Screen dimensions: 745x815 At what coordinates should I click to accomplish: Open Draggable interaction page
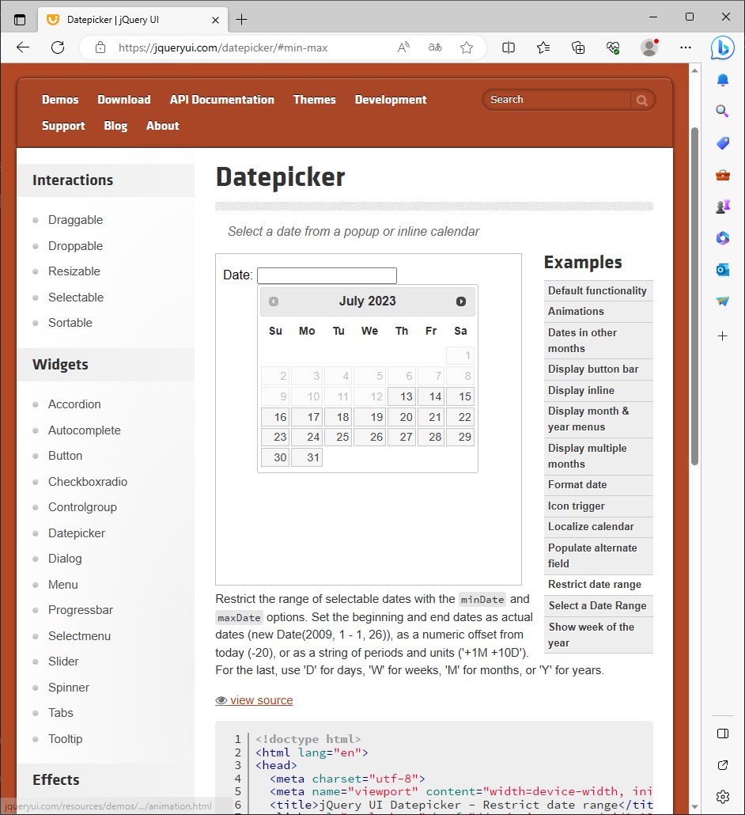pyautogui.click(x=75, y=220)
